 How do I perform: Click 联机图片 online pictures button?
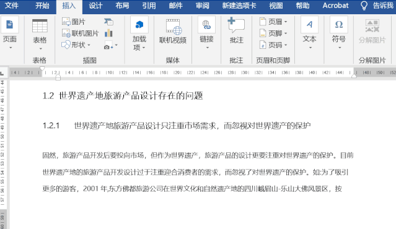tap(80, 33)
